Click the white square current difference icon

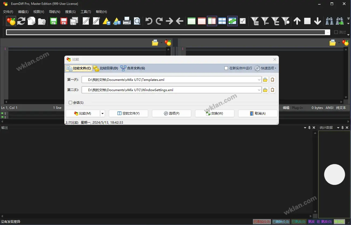tap(307, 21)
